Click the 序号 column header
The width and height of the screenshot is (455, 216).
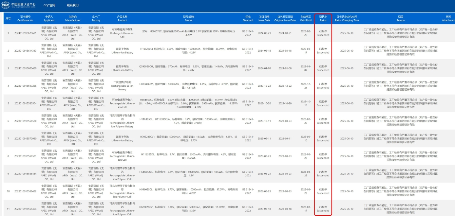tap(8, 18)
